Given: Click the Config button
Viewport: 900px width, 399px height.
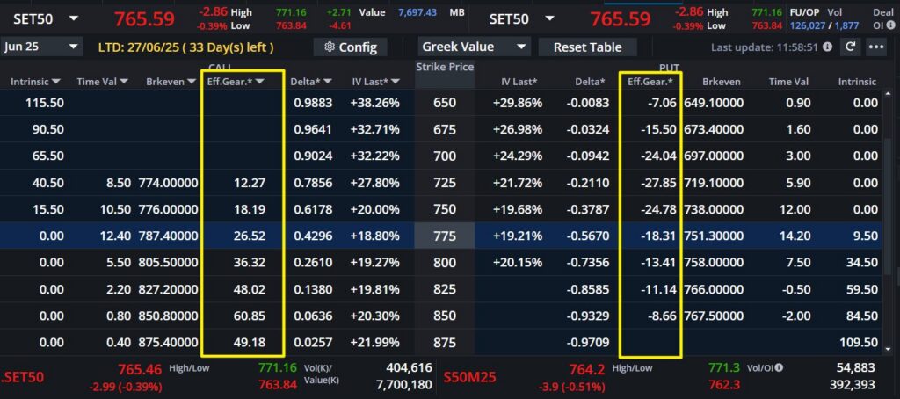Looking at the screenshot, I should pos(351,47).
